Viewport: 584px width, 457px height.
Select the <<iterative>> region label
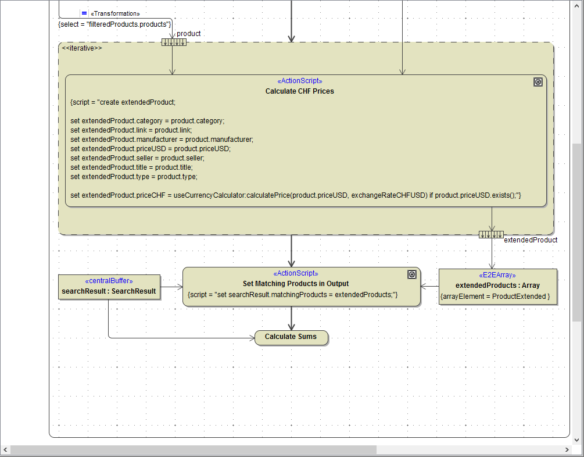[82, 48]
